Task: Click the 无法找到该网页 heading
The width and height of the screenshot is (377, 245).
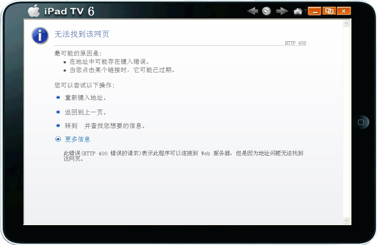Action: coord(82,34)
